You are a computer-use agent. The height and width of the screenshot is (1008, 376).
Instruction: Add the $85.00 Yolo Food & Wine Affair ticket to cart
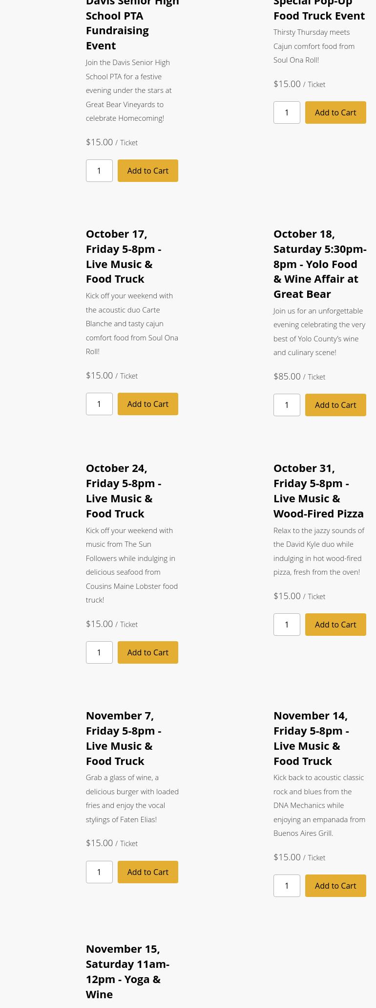[335, 405]
